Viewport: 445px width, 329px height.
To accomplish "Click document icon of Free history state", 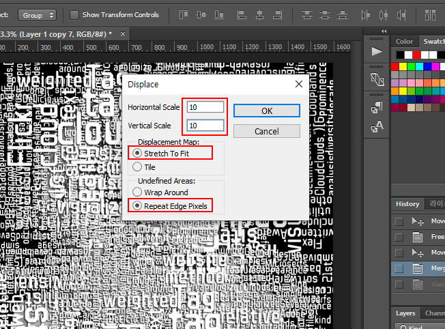I will point(418,237).
